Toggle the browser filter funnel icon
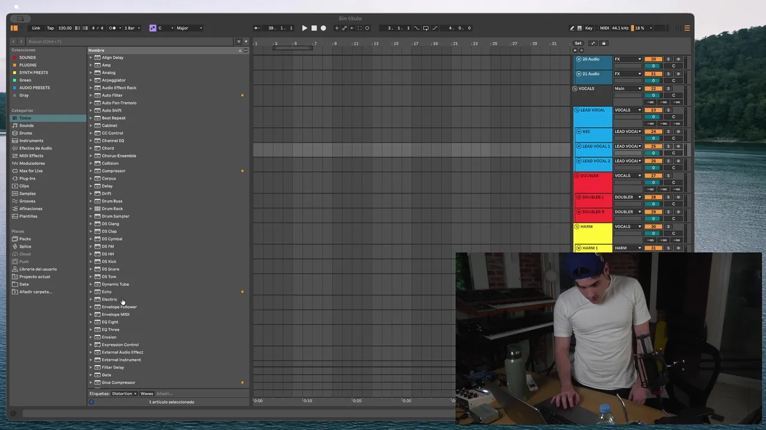The width and height of the screenshot is (766, 430). click(239, 41)
